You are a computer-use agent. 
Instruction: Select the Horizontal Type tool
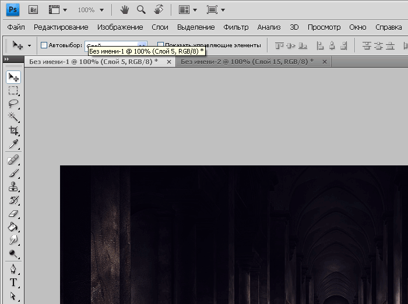pyautogui.click(x=13, y=282)
